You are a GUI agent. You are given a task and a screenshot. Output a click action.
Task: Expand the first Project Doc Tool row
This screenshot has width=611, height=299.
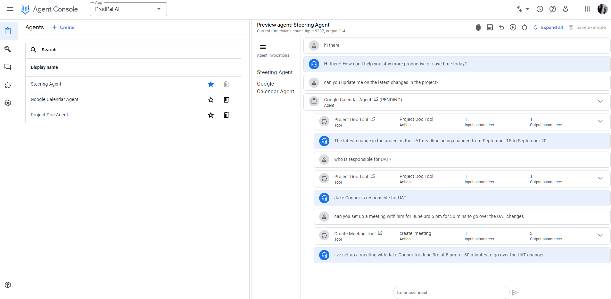(600, 121)
